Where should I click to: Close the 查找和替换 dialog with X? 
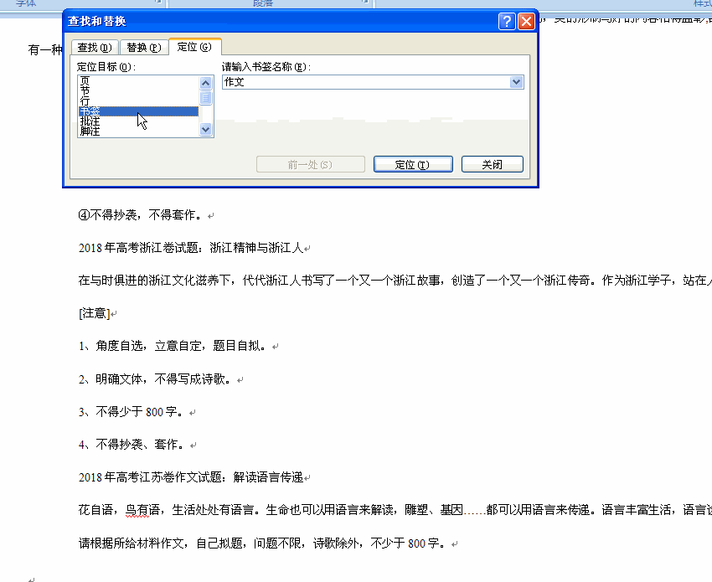tap(526, 21)
